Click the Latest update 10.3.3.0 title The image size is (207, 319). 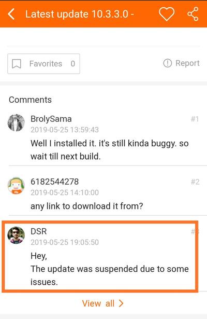pos(79,14)
